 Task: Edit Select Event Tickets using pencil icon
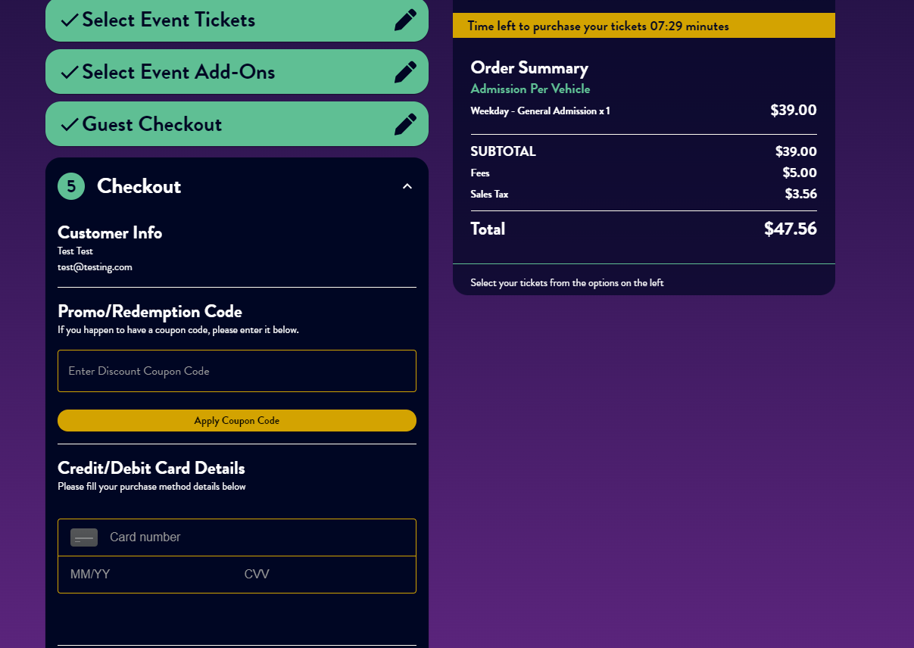405,20
